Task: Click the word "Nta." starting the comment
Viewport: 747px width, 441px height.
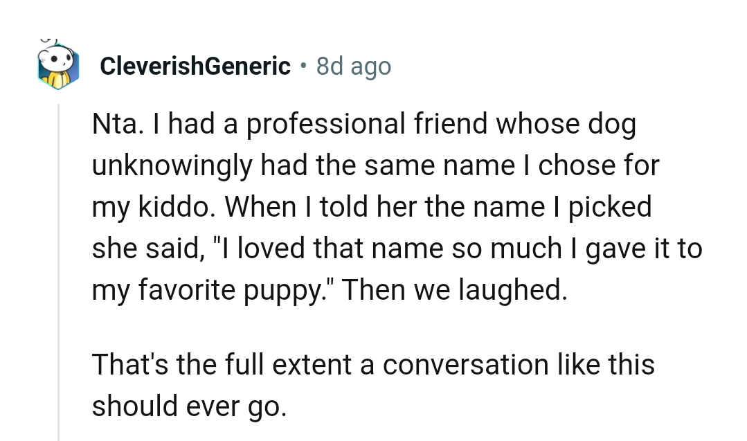Action: pyautogui.click(x=114, y=125)
